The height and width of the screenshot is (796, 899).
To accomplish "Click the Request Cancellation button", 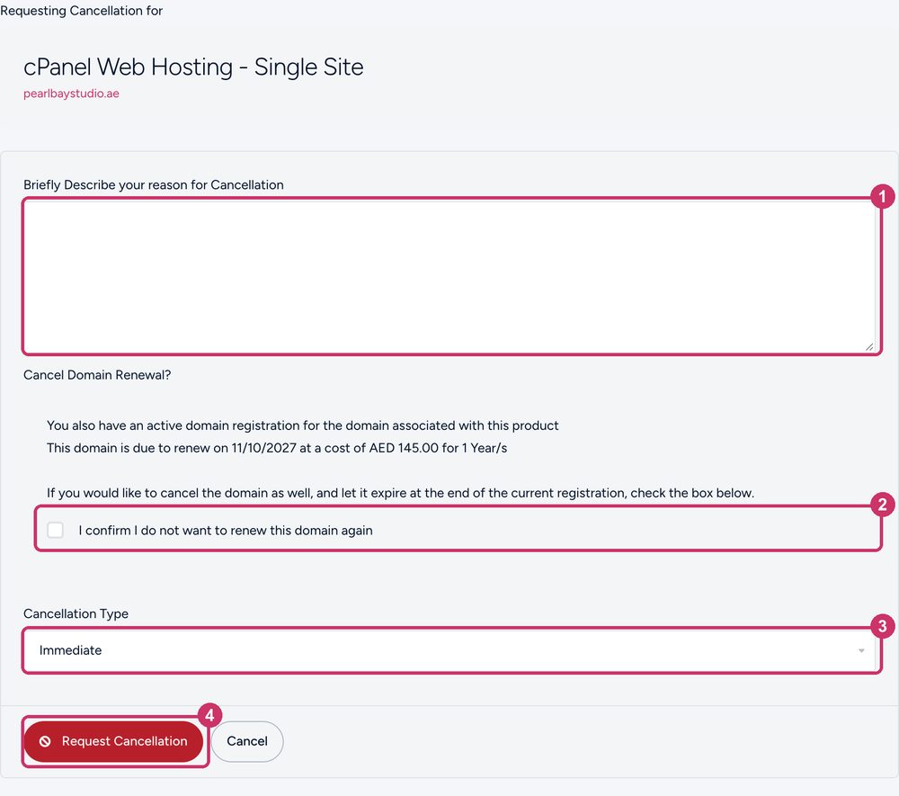I will point(113,741).
